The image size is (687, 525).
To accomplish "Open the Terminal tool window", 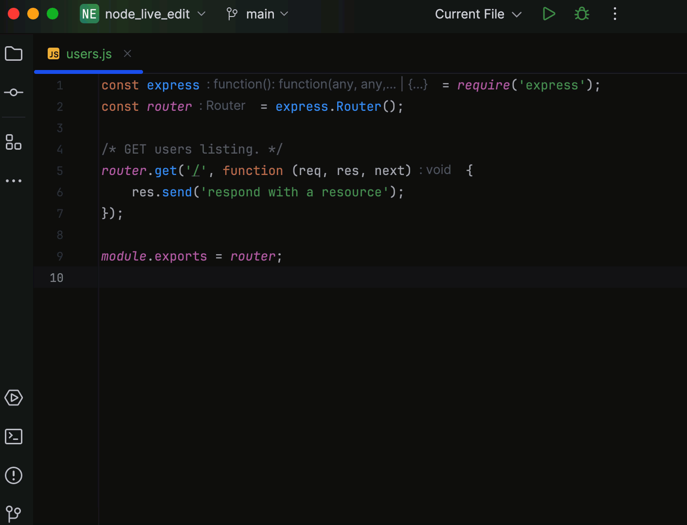I will 14,437.
